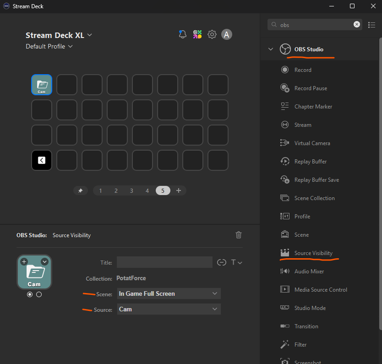Select the Filter magic wand icon
382x364 pixels.
point(285,344)
